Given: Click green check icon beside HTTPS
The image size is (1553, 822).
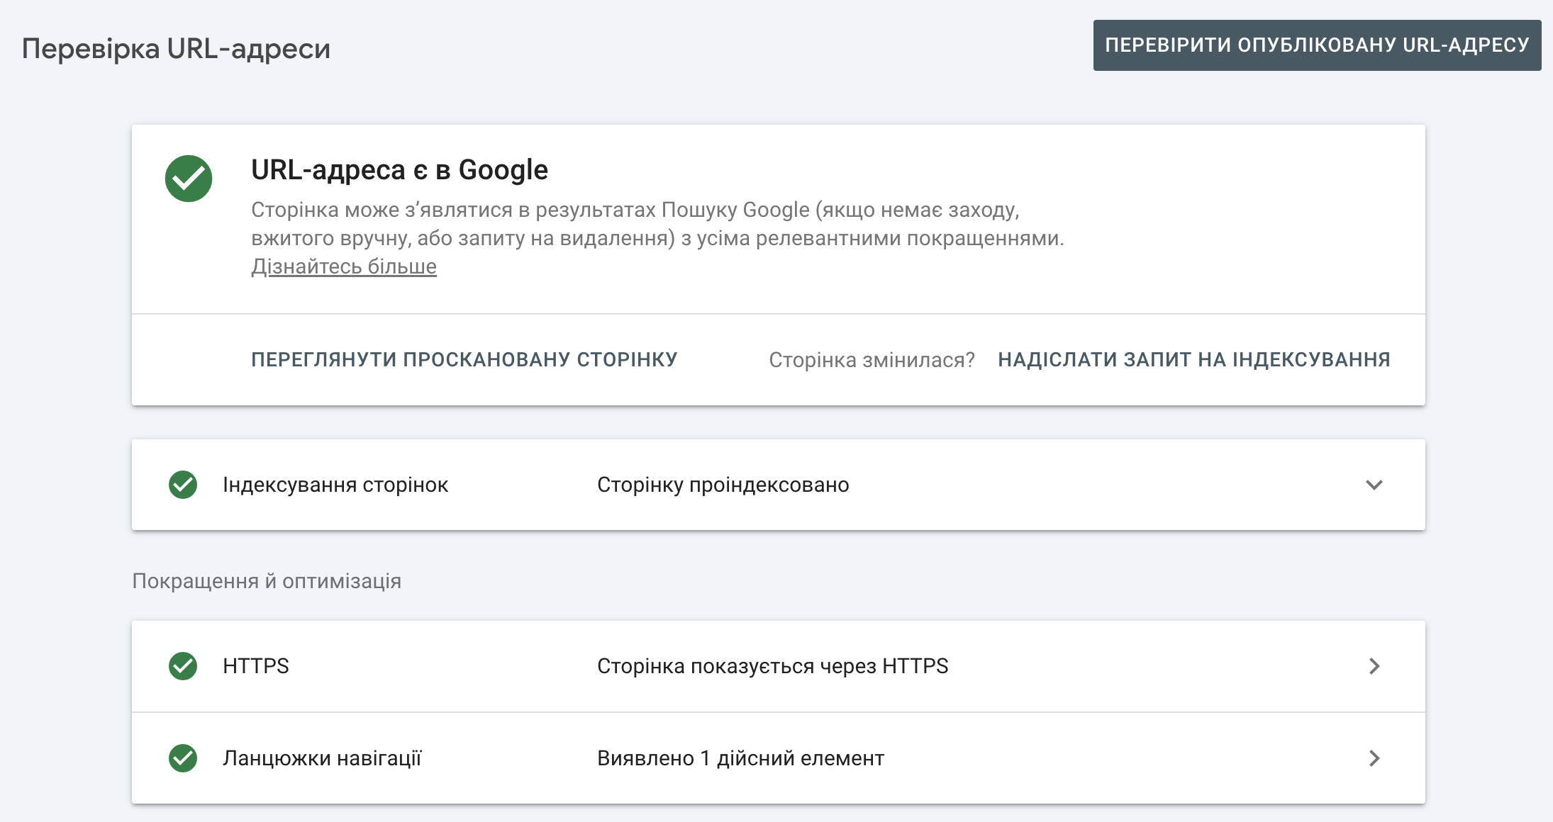Looking at the screenshot, I should (x=183, y=666).
